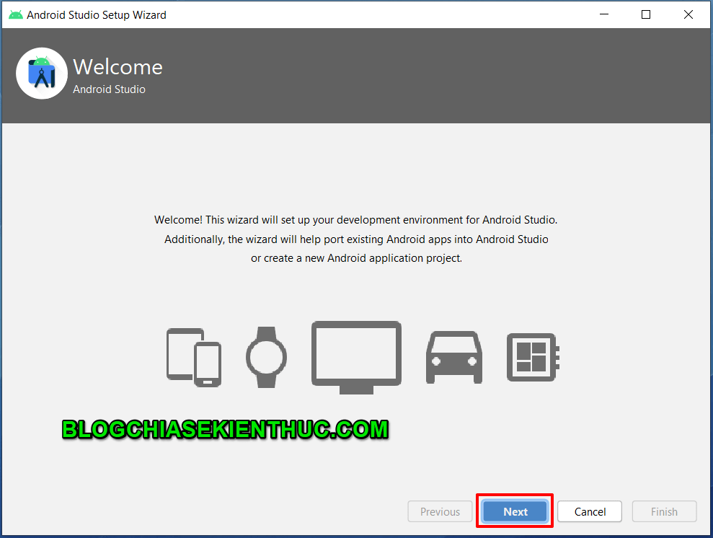Close the Setup Wizard window

688,14
